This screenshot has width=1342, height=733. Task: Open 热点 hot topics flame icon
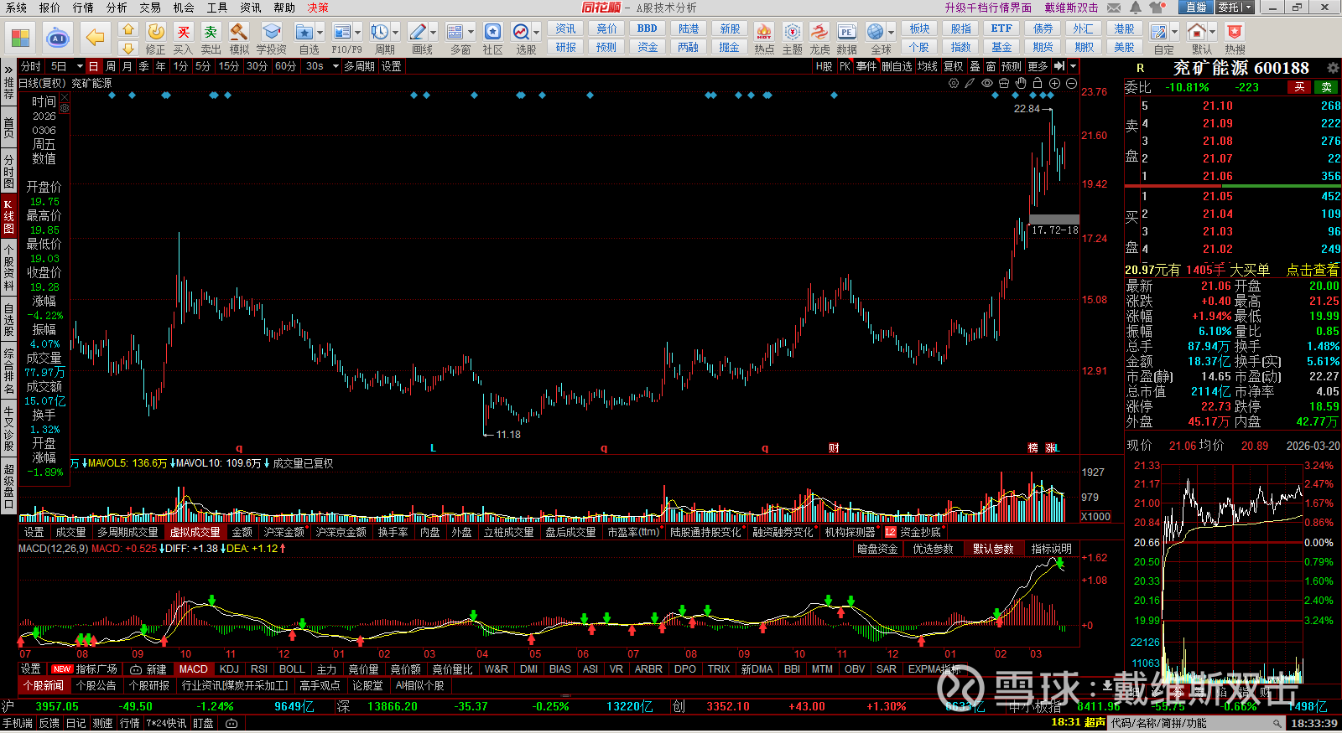coord(763,32)
